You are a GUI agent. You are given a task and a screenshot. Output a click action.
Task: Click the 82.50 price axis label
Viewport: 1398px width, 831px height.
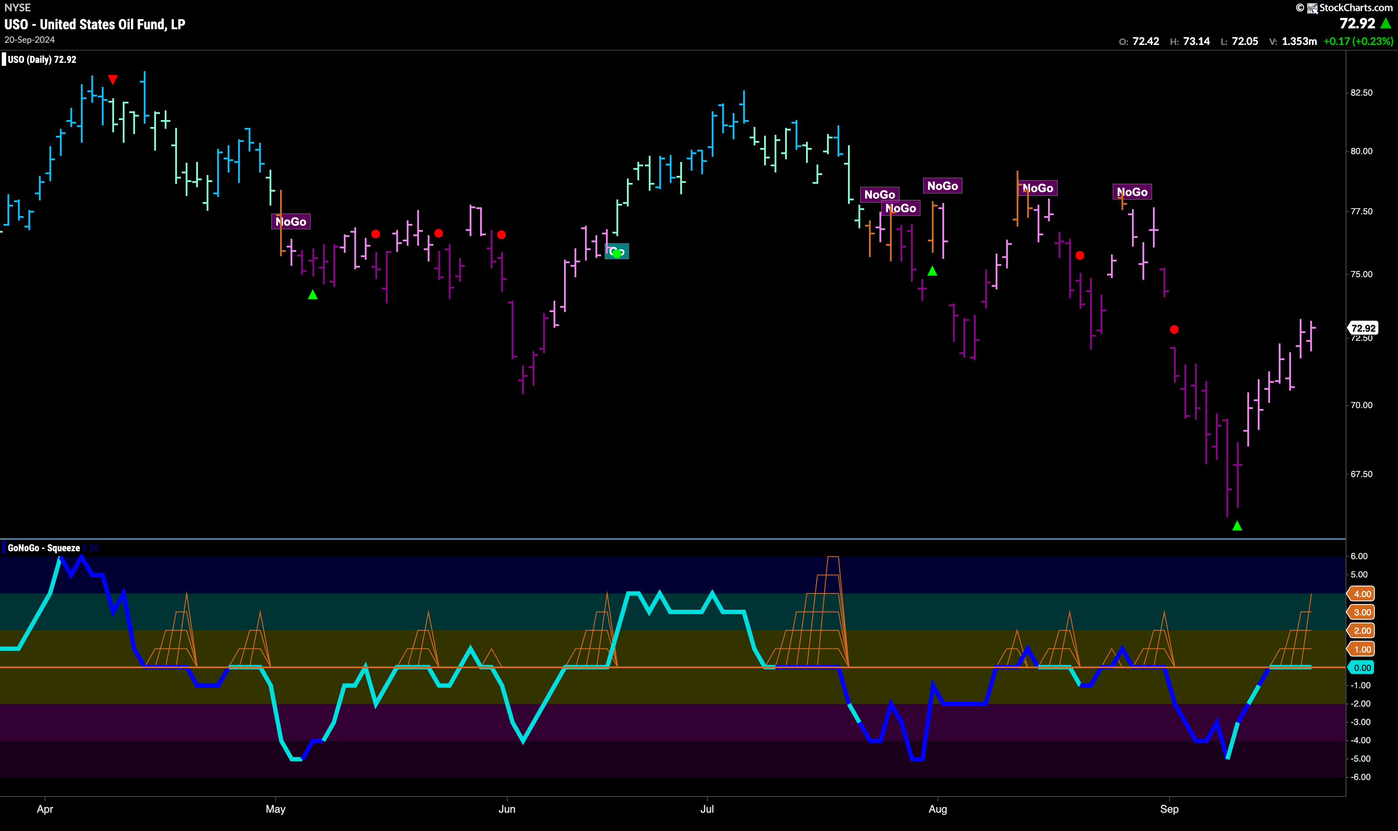[1362, 93]
